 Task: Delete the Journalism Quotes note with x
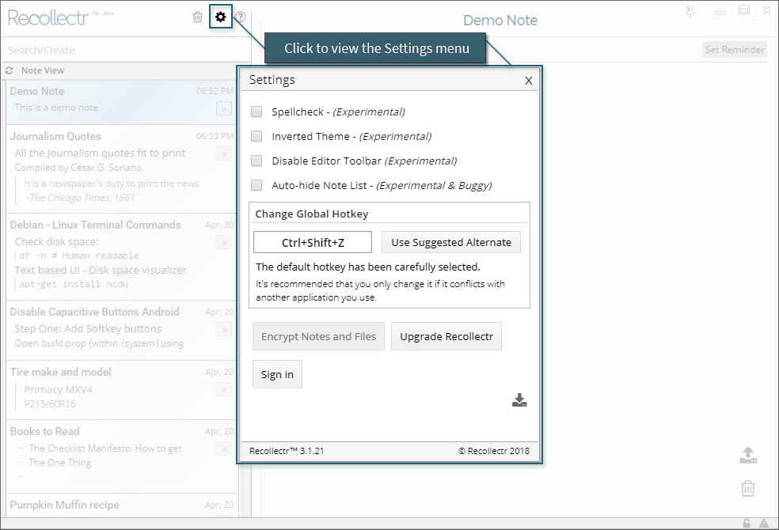click(x=224, y=153)
